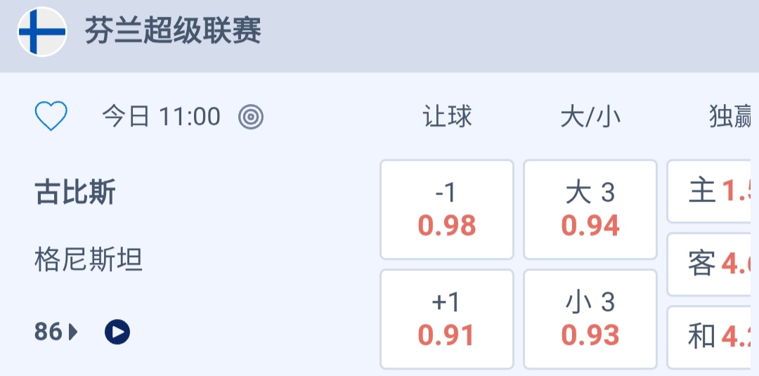Bet on home win 主

tap(713, 191)
